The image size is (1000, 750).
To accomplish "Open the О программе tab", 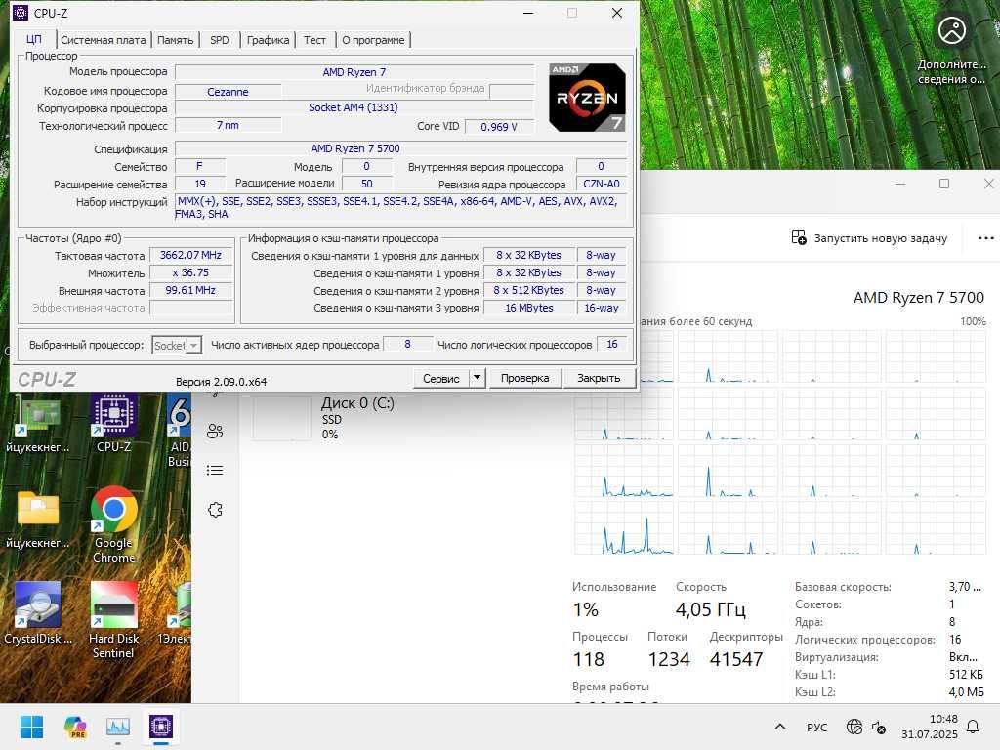I will [x=373, y=40].
